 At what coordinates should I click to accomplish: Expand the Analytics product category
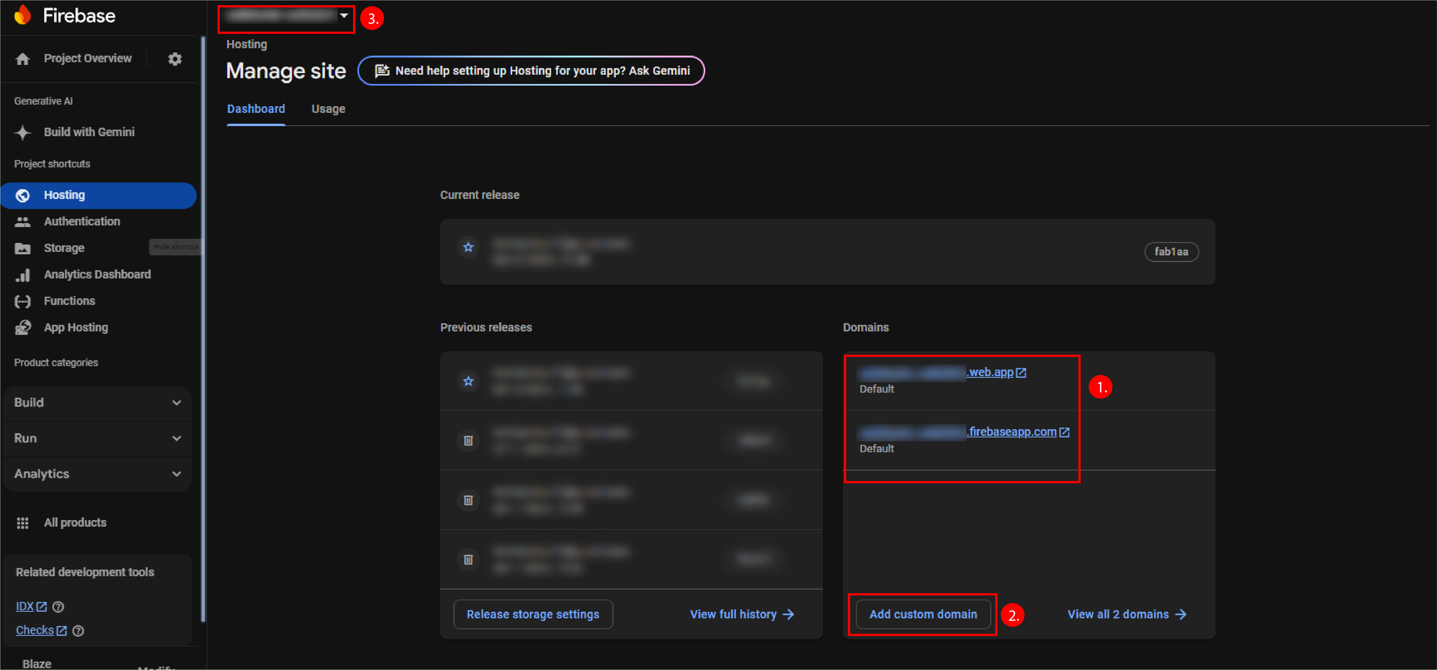[x=97, y=474]
